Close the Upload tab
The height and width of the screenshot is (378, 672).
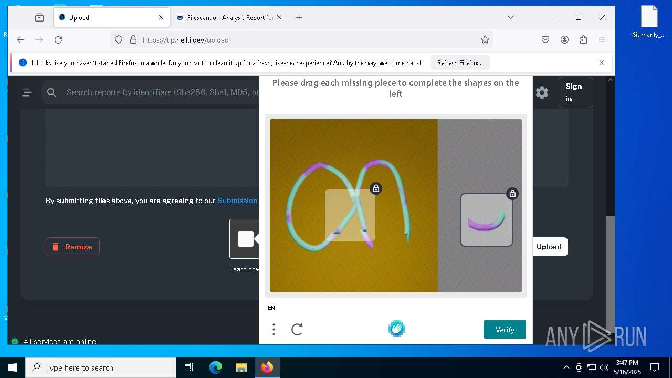(x=161, y=17)
